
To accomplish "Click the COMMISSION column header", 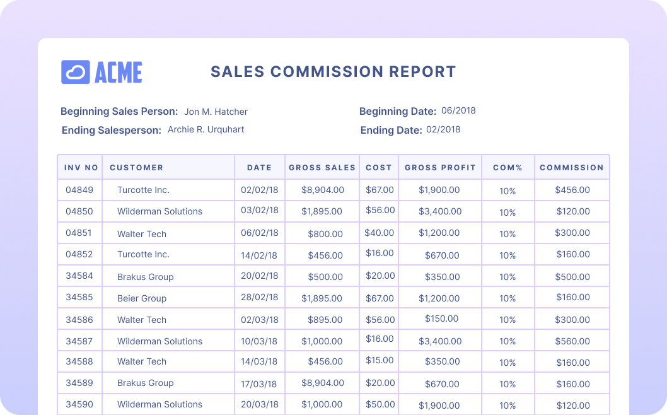I will [x=571, y=168].
